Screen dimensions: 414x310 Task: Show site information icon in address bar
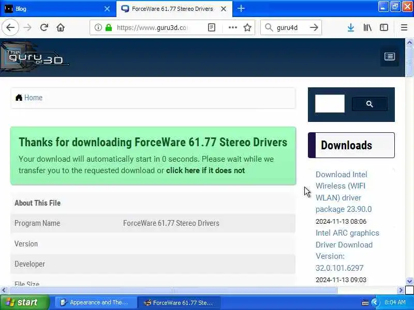(x=98, y=27)
